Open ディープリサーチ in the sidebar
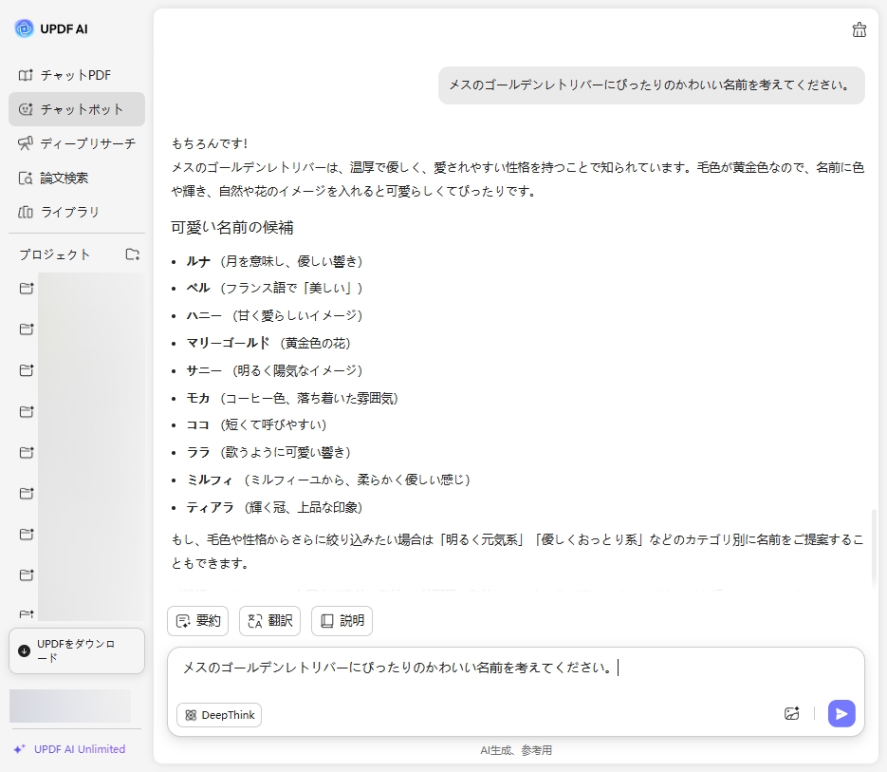 77,143
